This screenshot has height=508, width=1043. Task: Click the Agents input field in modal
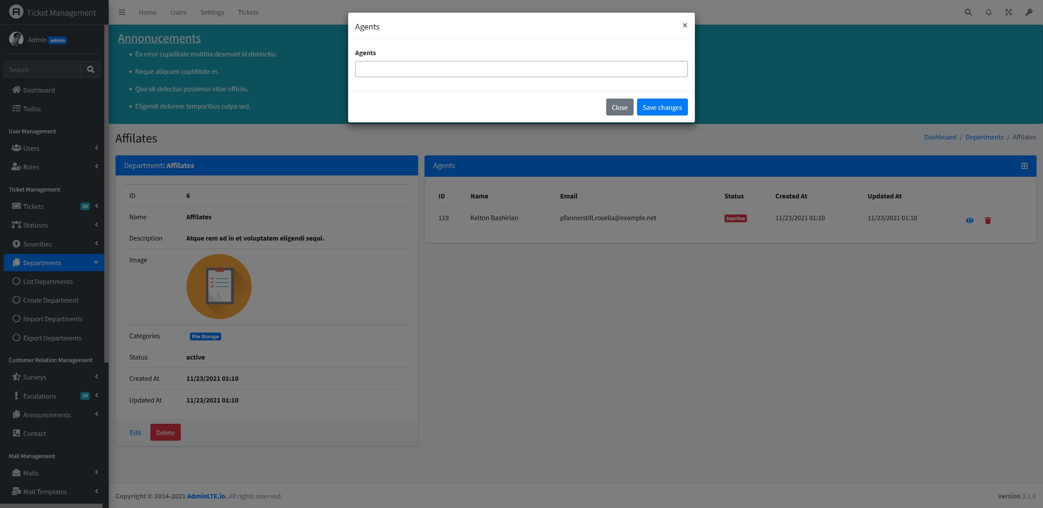[521, 69]
